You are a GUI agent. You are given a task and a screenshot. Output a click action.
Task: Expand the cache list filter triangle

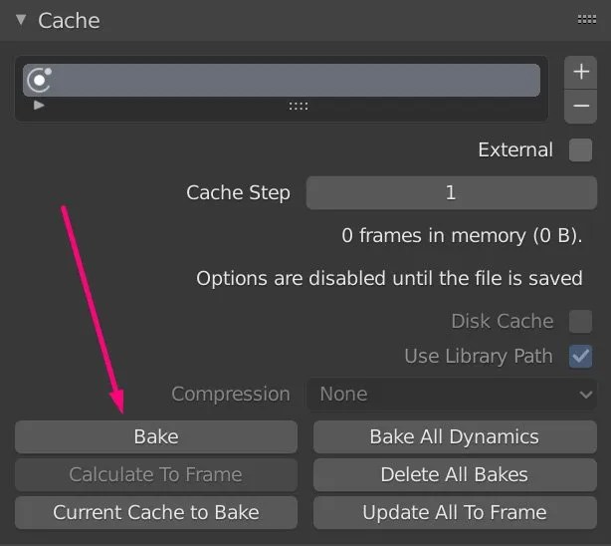(x=40, y=105)
